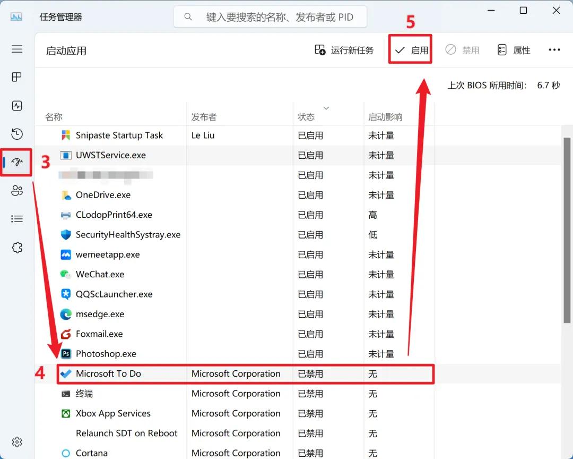Image resolution: width=573 pixels, height=459 pixels.
Task: Click the QQScLauncher.exe icon
Action: click(66, 294)
